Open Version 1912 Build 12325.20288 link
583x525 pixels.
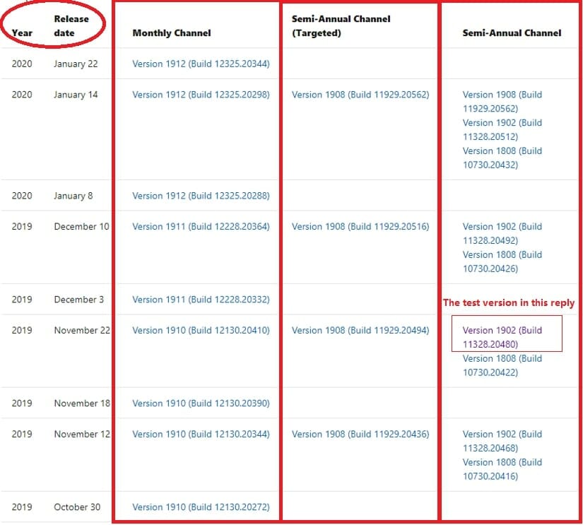coord(201,196)
